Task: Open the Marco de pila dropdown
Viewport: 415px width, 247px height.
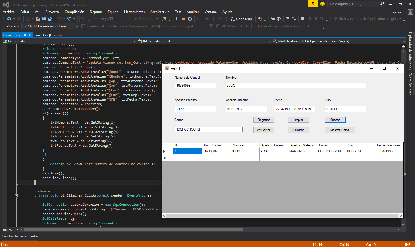Action: coord(286,26)
